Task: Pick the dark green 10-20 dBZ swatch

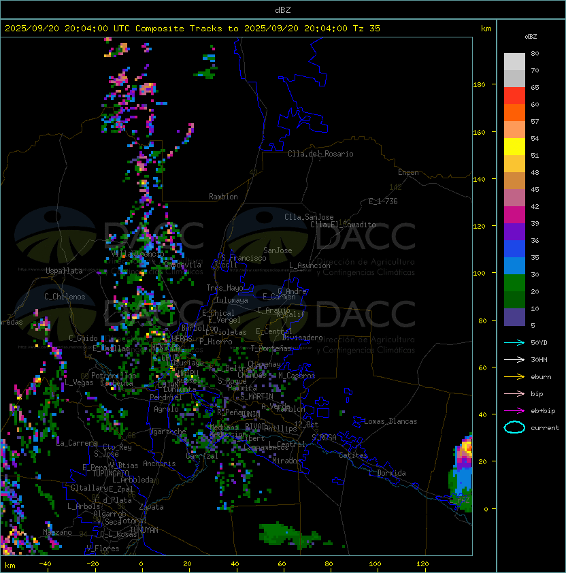Action: 514,300
